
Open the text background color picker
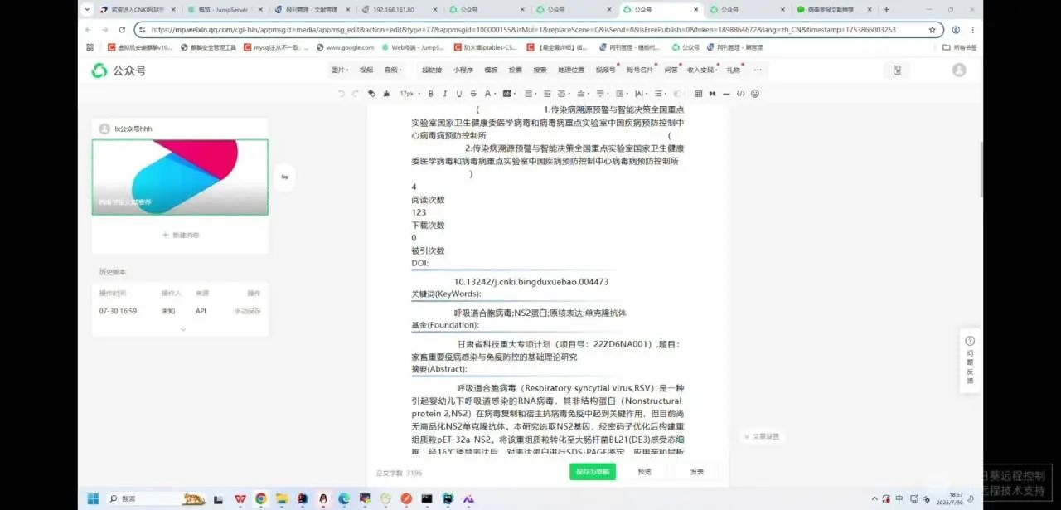tap(509, 94)
